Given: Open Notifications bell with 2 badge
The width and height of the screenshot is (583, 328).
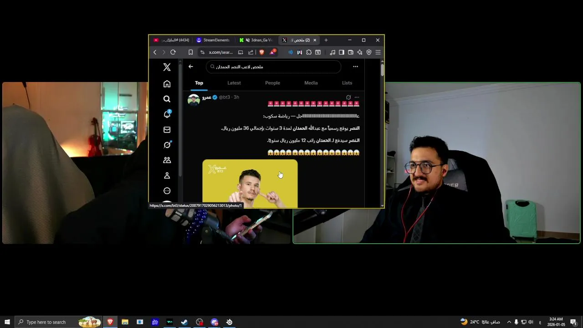Looking at the screenshot, I should [x=167, y=114].
